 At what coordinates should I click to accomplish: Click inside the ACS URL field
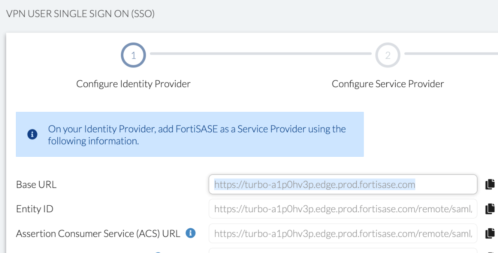pyautogui.click(x=342, y=233)
